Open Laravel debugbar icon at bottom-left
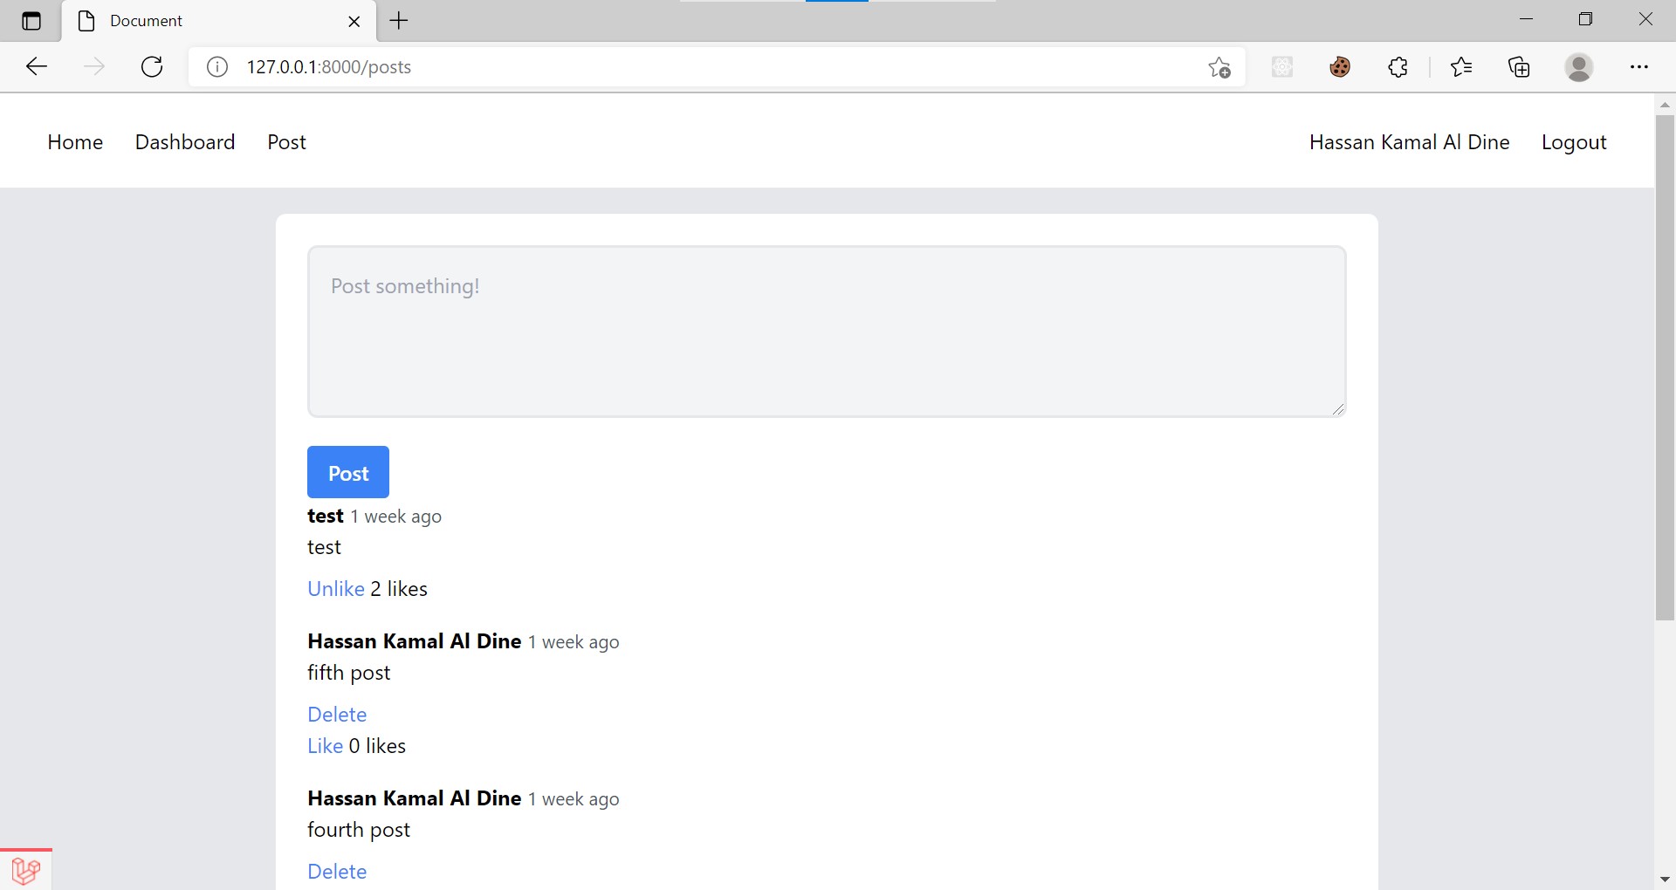 point(26,870)
